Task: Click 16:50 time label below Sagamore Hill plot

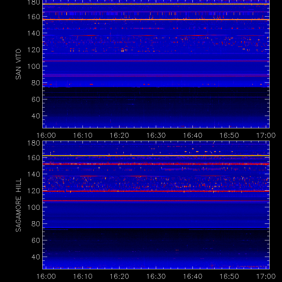Action: (x=229, y=276)
